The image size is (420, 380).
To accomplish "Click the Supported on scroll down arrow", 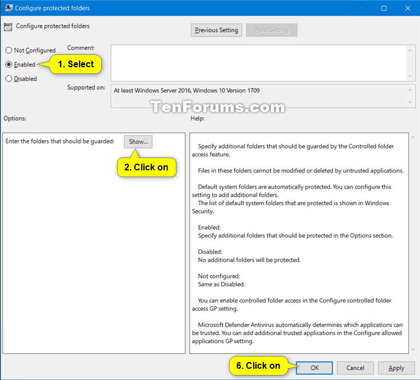I will point(410,102).
